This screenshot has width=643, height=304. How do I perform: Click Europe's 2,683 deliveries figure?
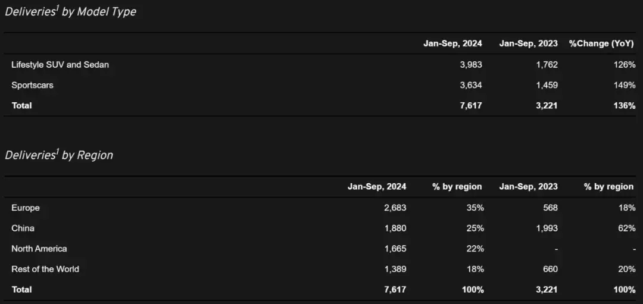click(395, 208)
